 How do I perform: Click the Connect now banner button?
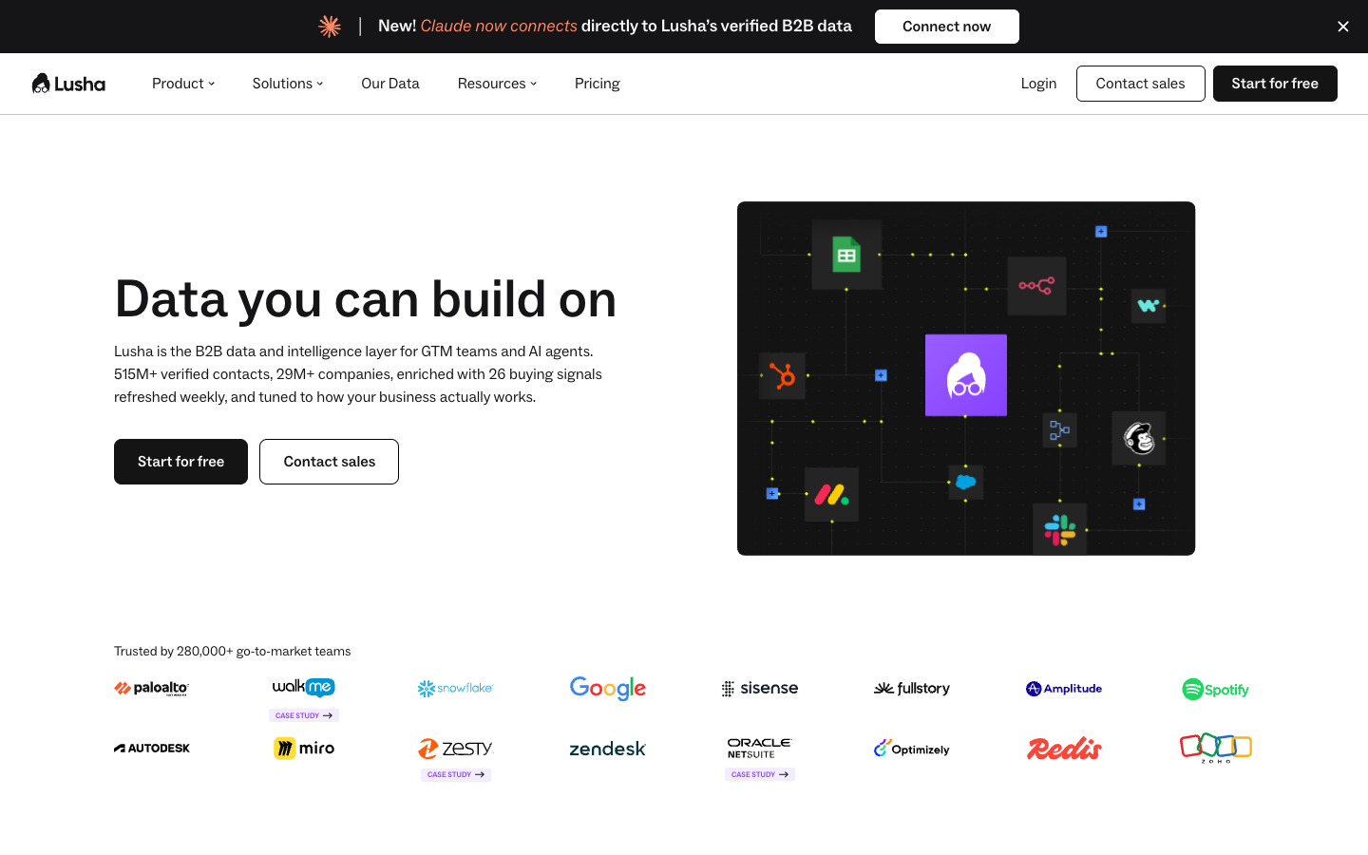[947, 27]
